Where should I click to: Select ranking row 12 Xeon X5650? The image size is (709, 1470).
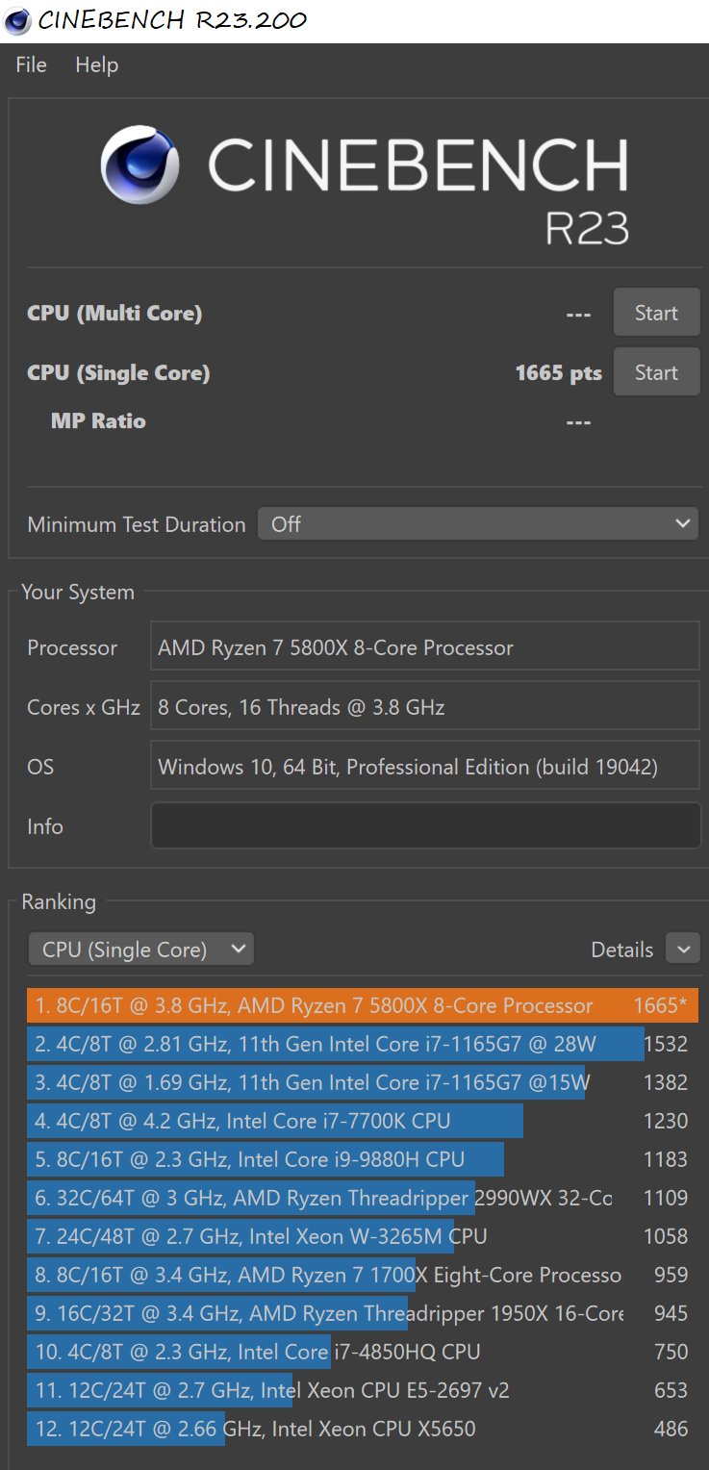pyautogui.click(x=363, y=1429)
